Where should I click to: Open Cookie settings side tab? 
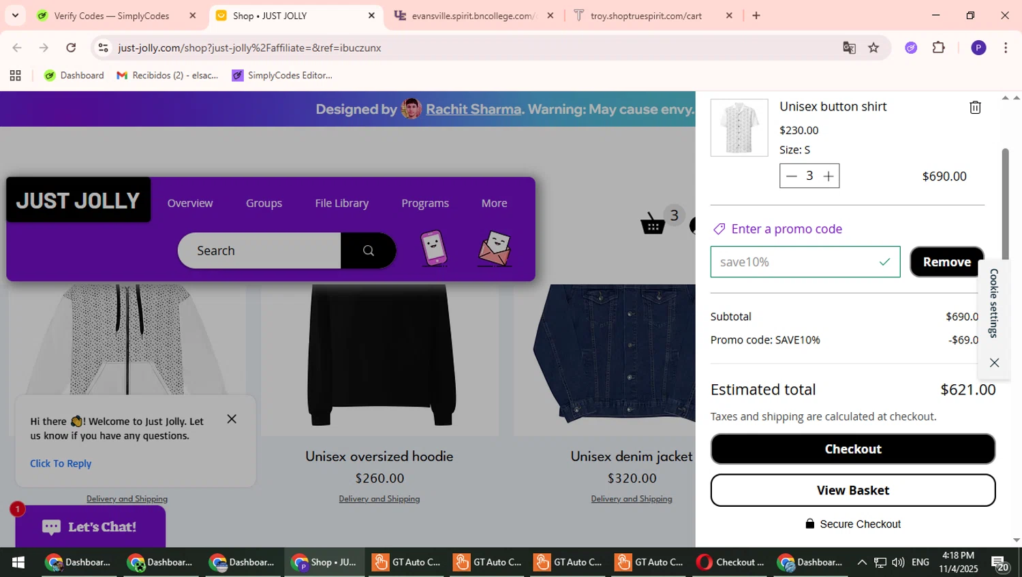click(994, 303)
